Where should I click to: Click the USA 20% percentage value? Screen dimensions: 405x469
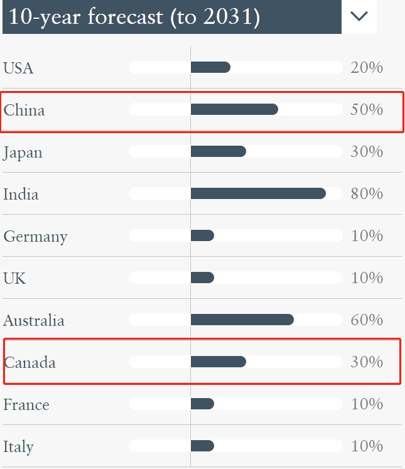(x=367, y=68)
